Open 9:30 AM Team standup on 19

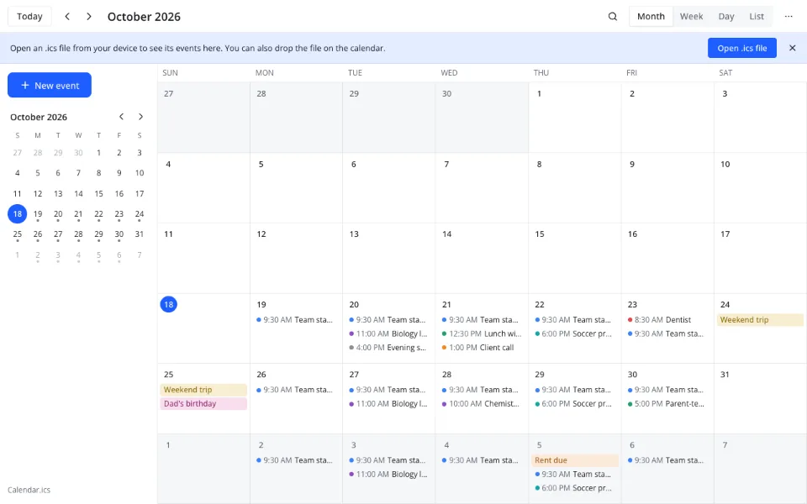click(294, 320)
